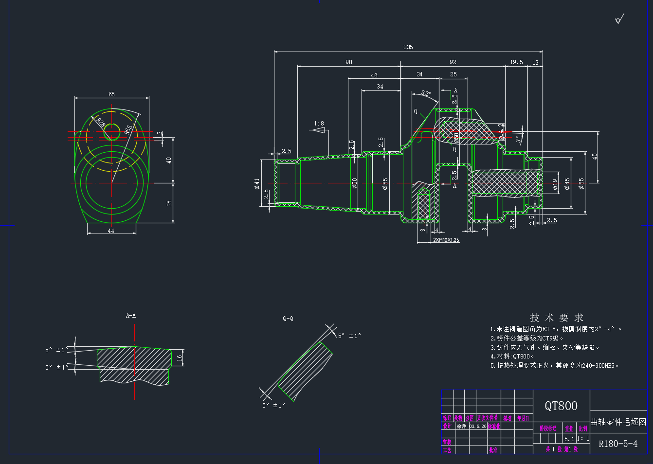
Task: Select the 32° angle dimension
Action: click(426, 93)
